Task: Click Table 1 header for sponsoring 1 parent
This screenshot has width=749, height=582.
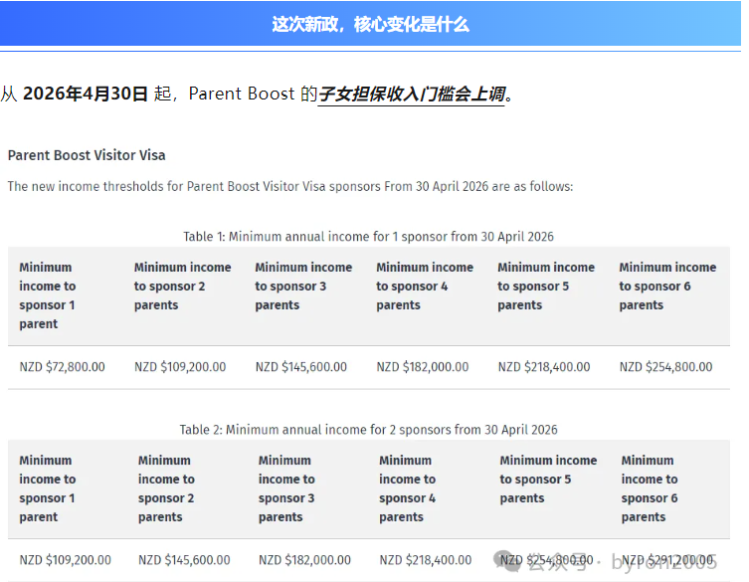Action: [x=48, y=295]
